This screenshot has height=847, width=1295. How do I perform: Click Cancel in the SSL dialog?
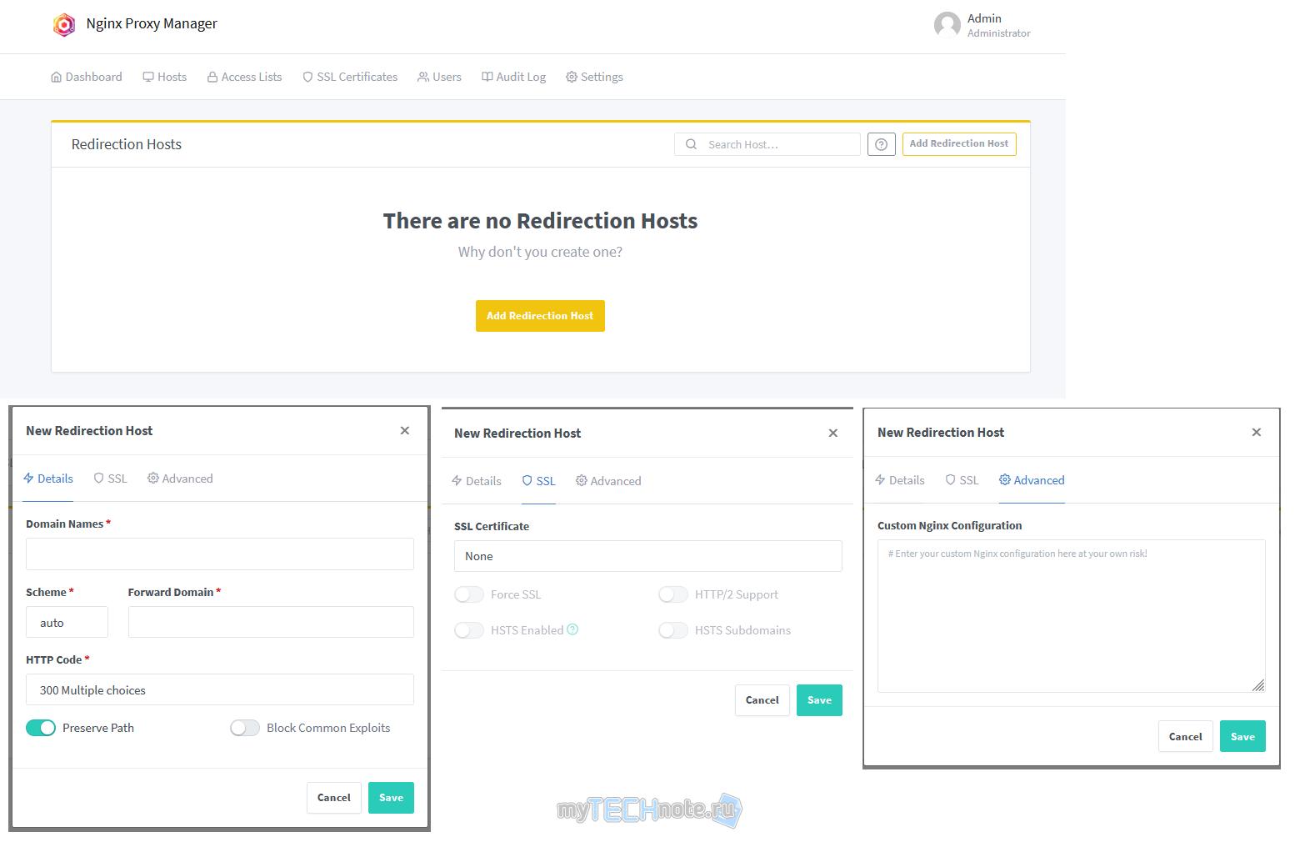coord(762,700)
